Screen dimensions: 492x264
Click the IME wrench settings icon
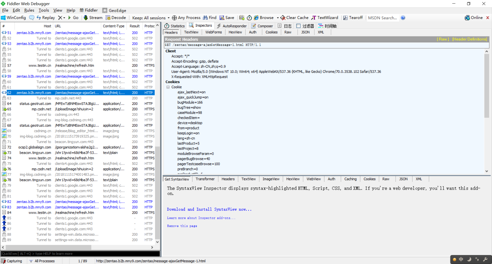click(485, 259)
